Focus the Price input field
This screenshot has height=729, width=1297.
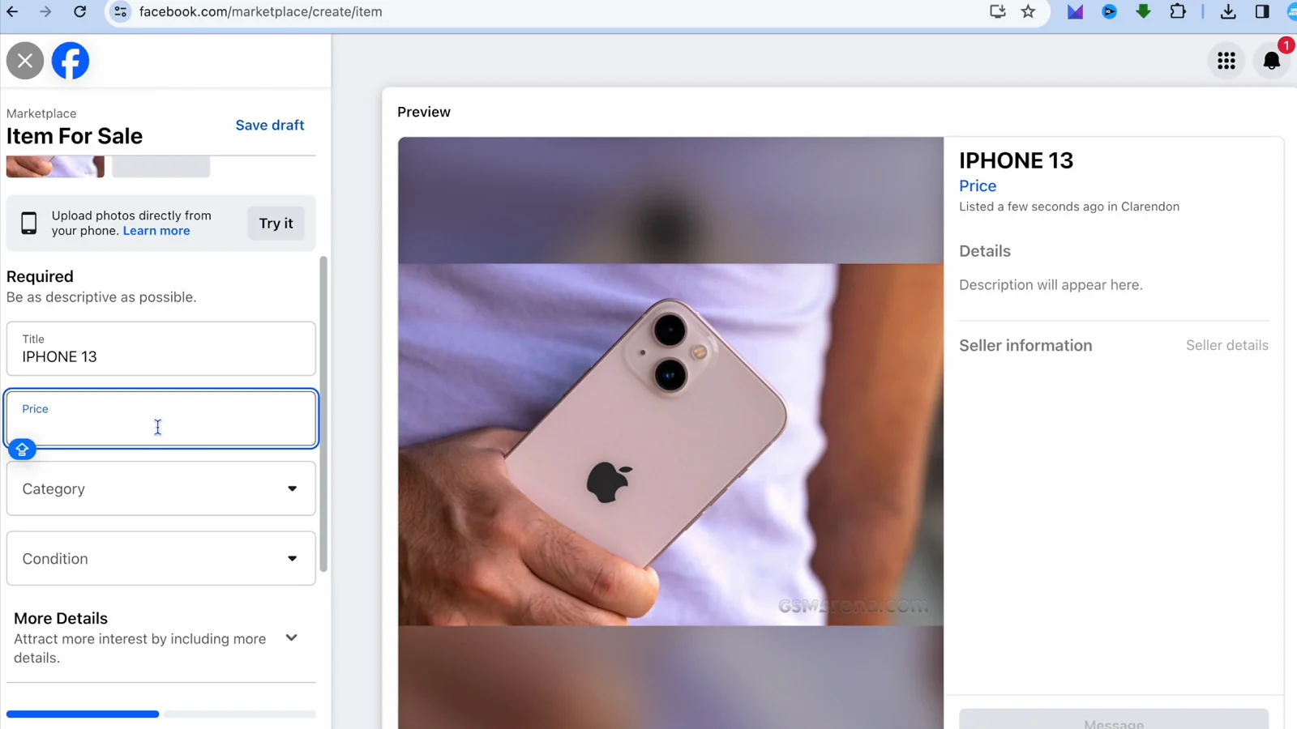pos(161,419)
